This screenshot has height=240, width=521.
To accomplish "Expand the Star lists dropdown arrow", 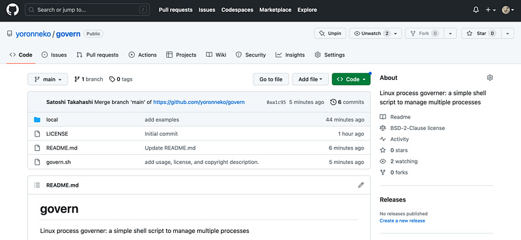I will [507, 33].
